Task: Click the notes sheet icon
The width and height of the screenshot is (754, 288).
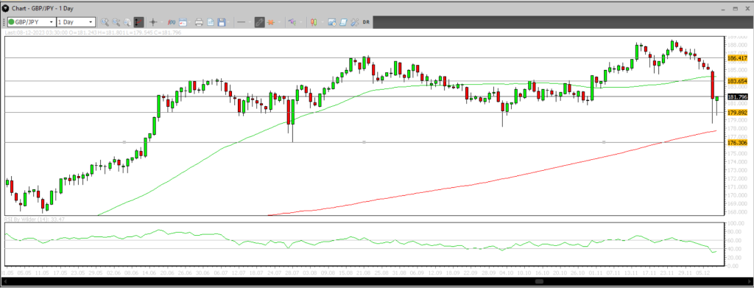Action: pos(343,22)
